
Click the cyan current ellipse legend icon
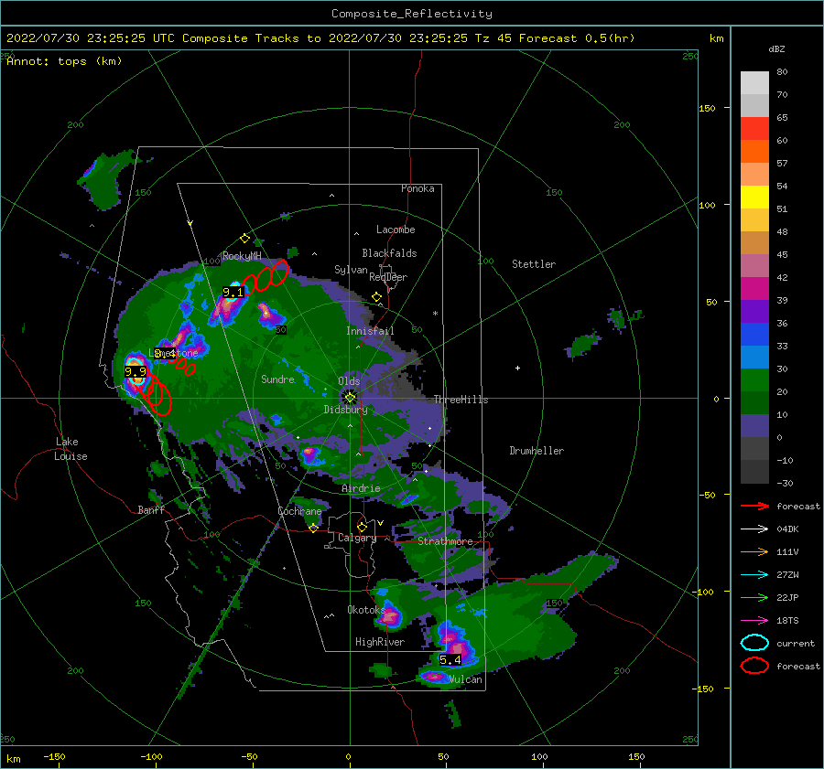[x=754, y=643]
